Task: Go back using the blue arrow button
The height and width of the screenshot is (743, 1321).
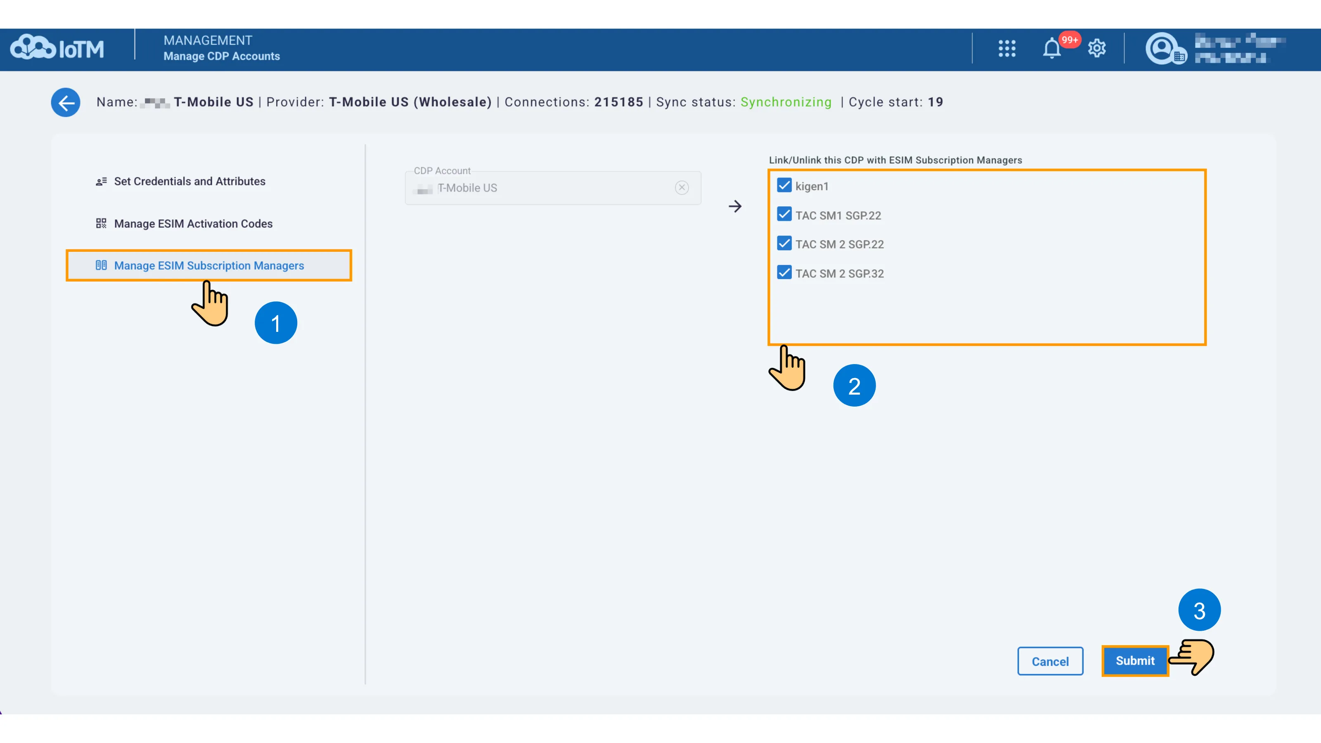Action: (x=66, y=102)
